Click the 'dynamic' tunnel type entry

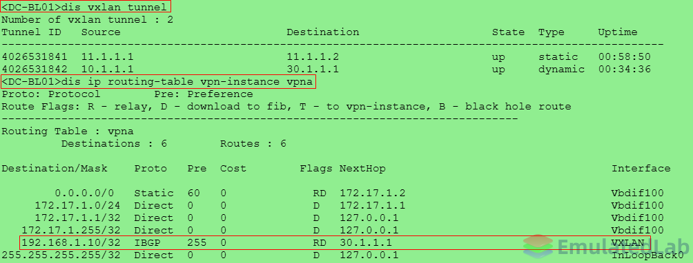561,69
